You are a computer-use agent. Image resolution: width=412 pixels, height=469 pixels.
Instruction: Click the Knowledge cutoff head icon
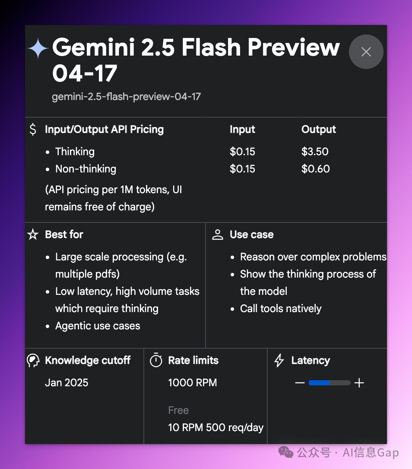[33, 361]
